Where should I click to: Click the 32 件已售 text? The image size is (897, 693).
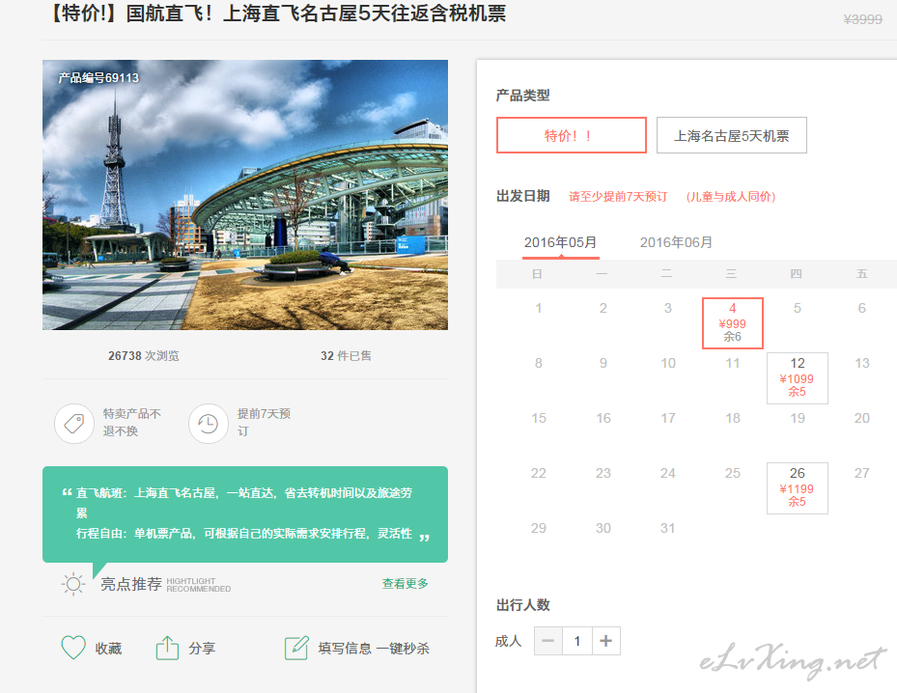click(x=346, y=355)
